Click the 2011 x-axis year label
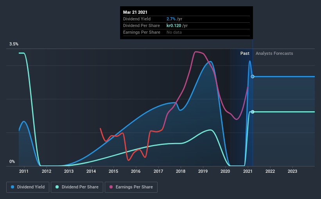321x199 pixels. [24, 171]
